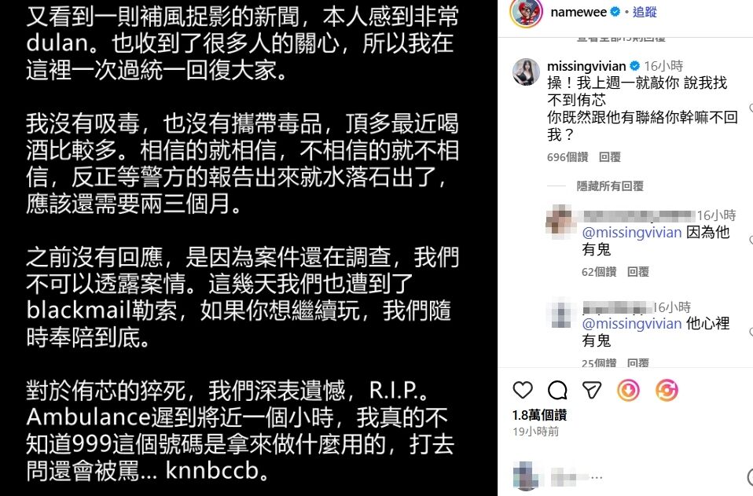Click @missingvivian mention in 他心裡有鬼 reply

coord(631,324)
